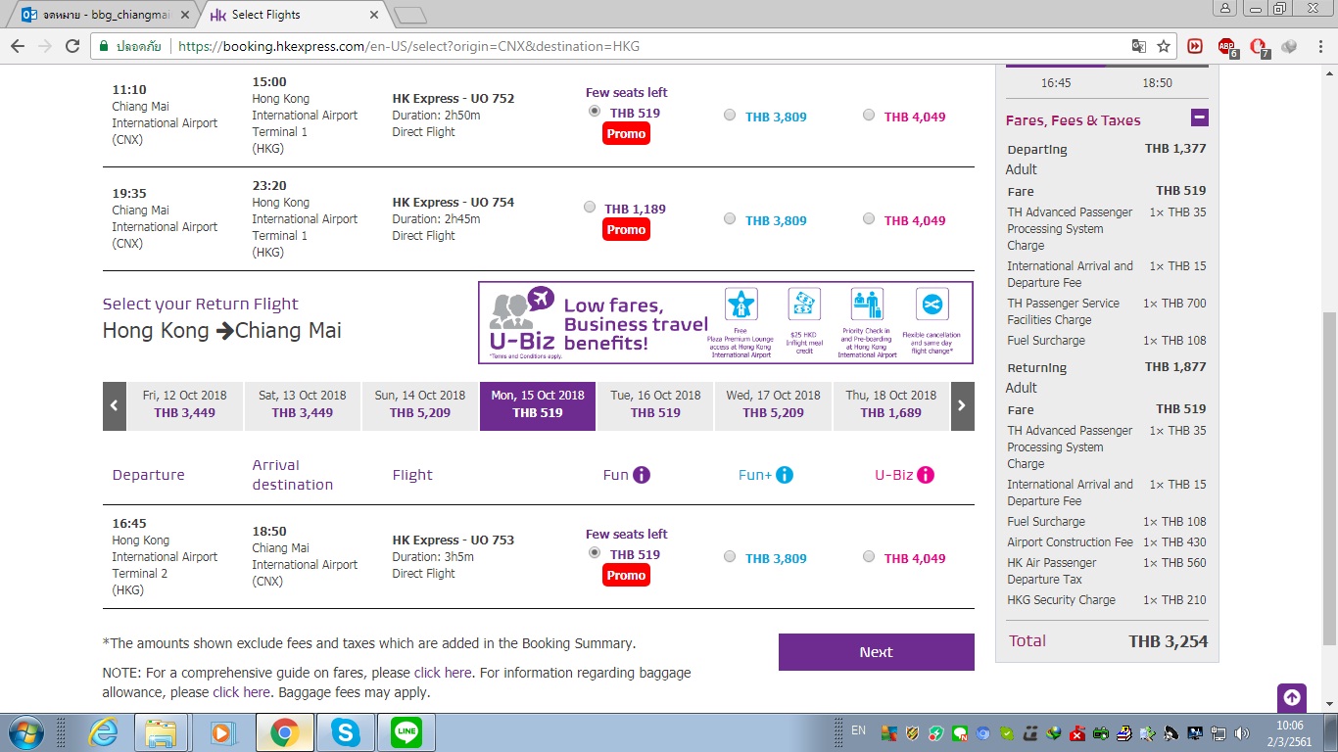Reload the page in Chrome
The width and height of the screenshot is (1338, 752).
(72, 46)
